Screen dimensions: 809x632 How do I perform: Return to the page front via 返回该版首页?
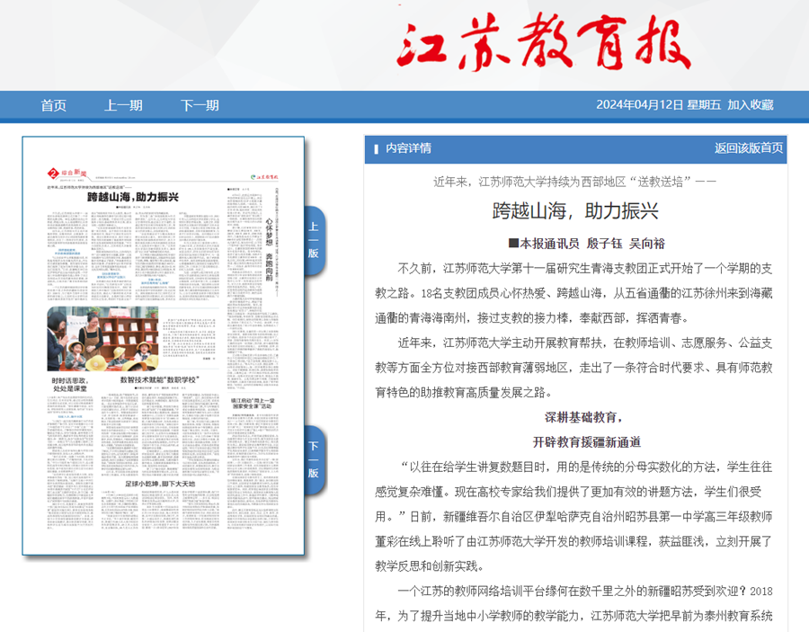click(x=748, y=148)
